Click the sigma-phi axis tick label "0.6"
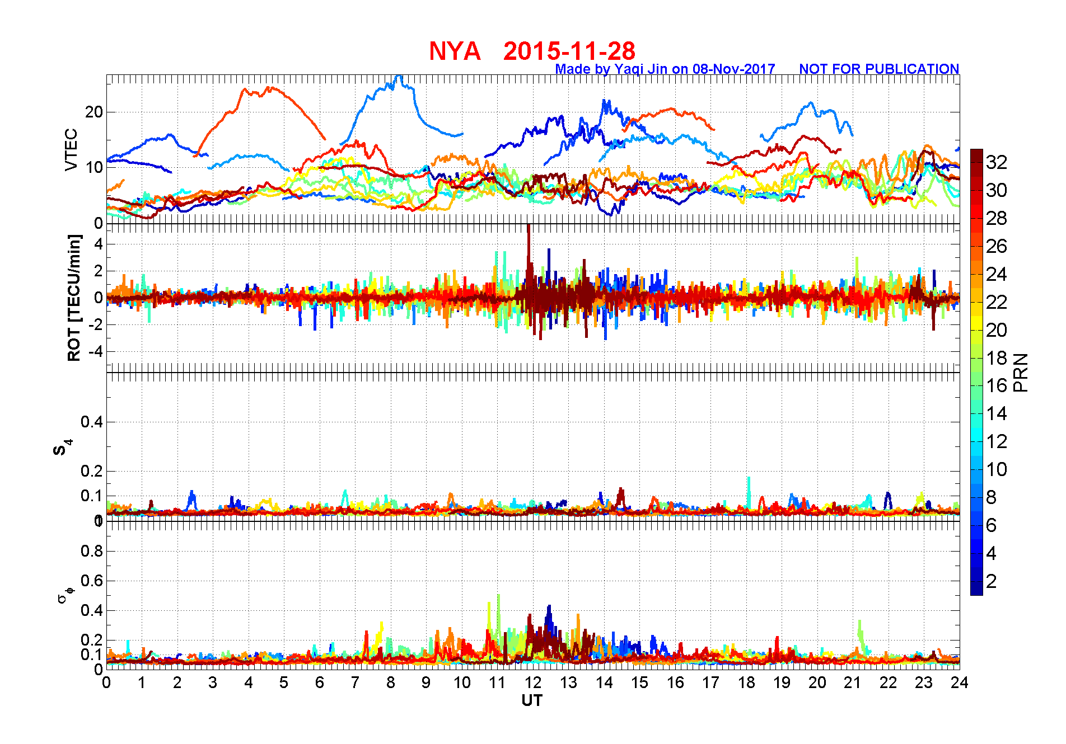This screenshot has height=744, width=1066. 92,581
